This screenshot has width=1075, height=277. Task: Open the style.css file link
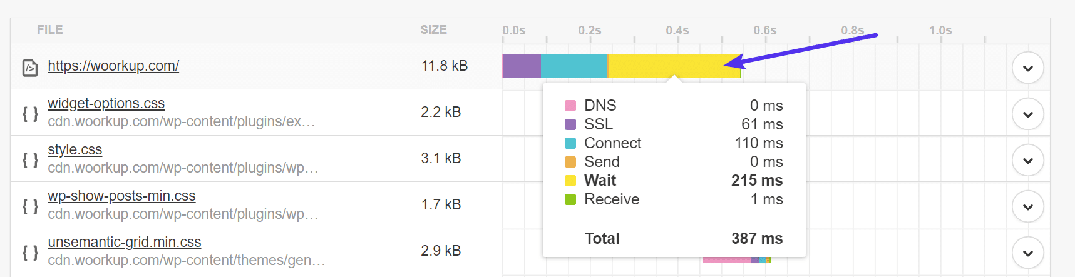(x=75, y=149)
